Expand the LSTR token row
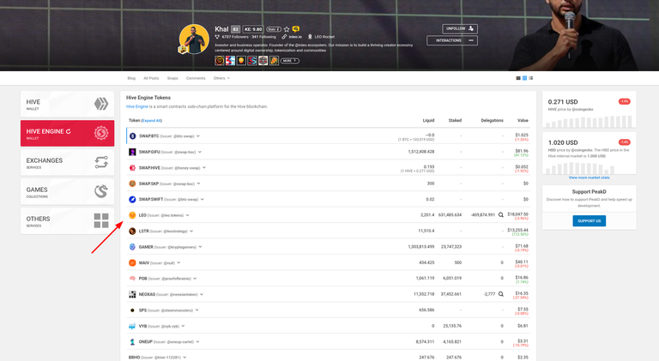This screenshot has width=659, height=361. point(191,232)
